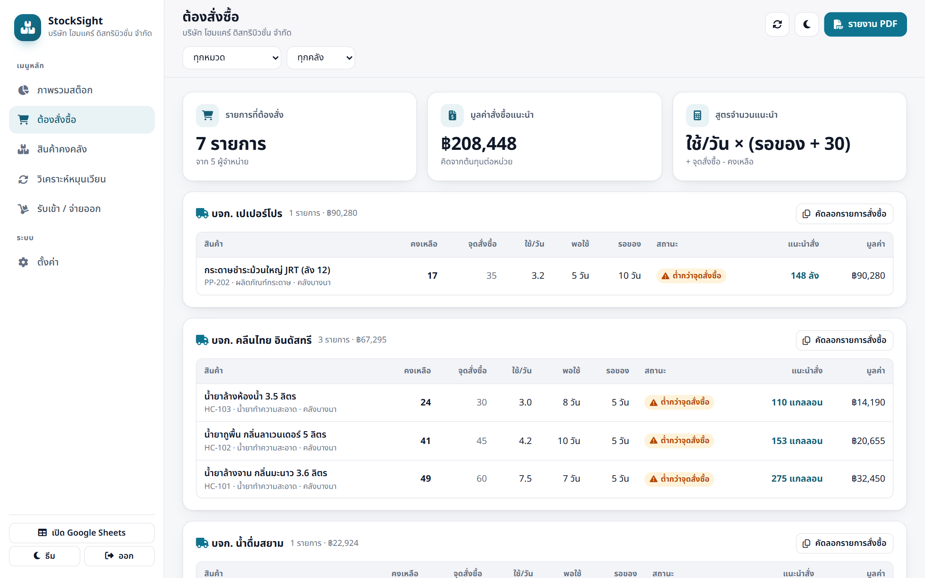Toggle dark mode with moon icon in header
The height and width of the screenshot is (578, 925).
tap(807, 24)
